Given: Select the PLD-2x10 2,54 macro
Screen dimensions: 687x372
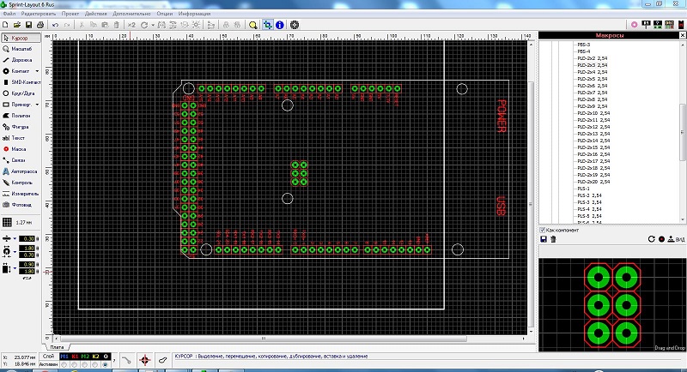Looking at the screenshot, I should coord(593,113).
